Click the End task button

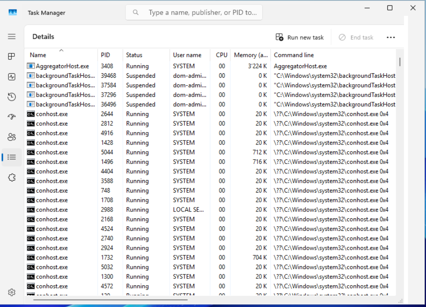356,37
